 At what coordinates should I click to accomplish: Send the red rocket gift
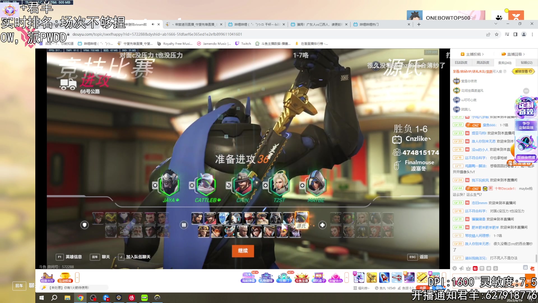coord(384,277)
